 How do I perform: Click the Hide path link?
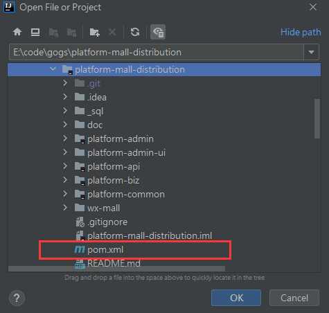[301, 32]
